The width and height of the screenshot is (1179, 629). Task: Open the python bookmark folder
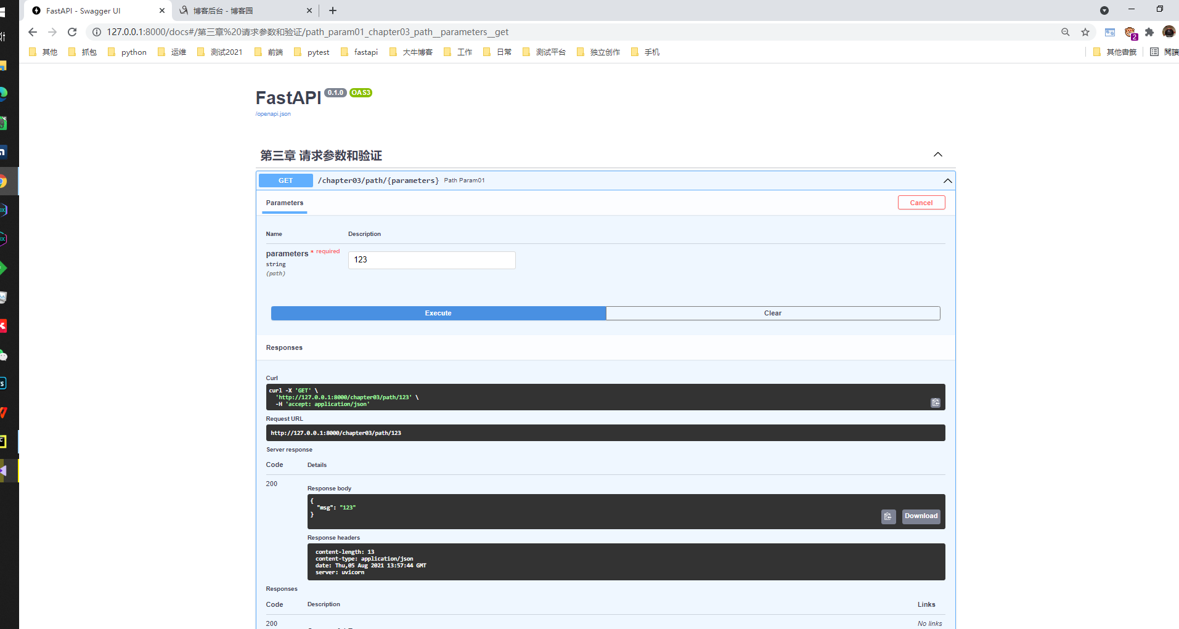click(x=128, y=52)
